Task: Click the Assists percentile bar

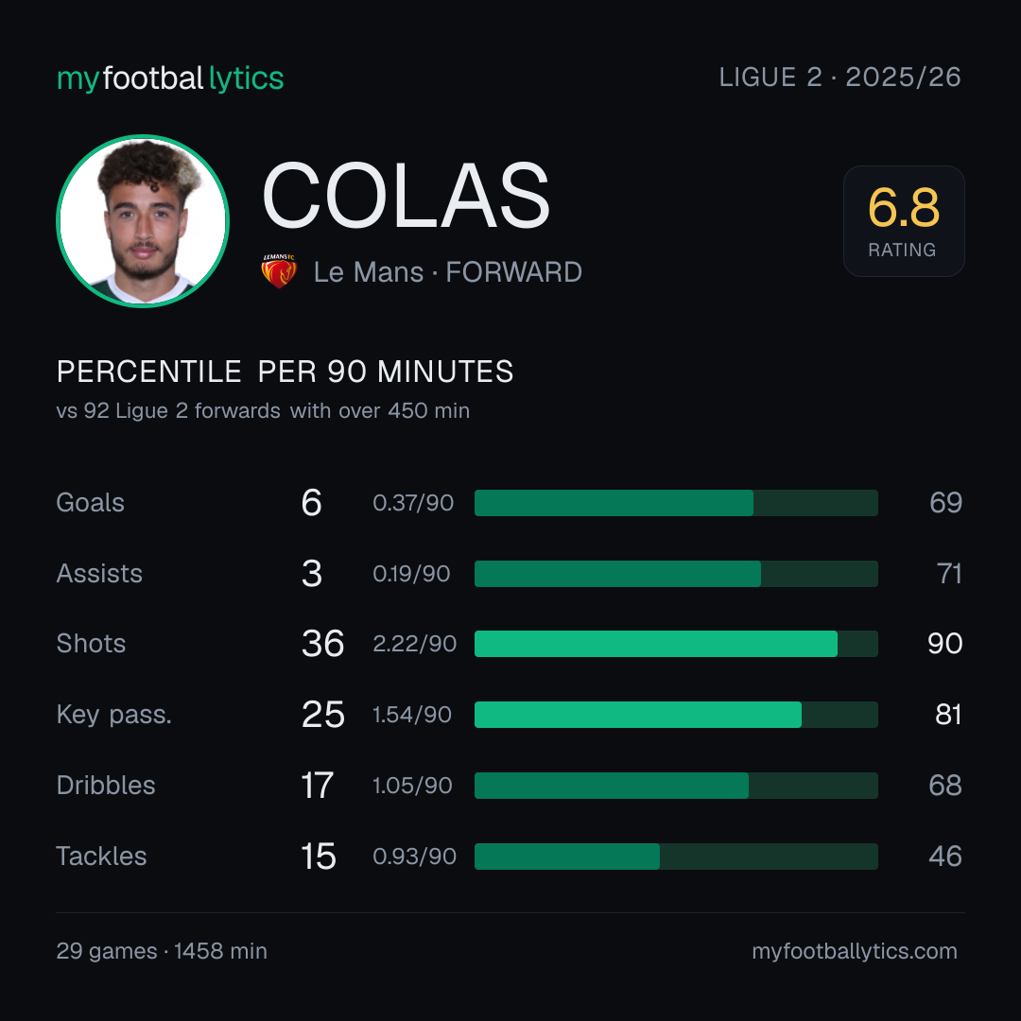Action: tap(676, 574)
